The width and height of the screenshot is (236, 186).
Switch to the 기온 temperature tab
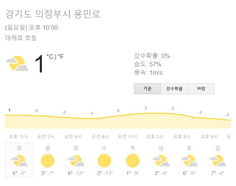tap(147, 89)
